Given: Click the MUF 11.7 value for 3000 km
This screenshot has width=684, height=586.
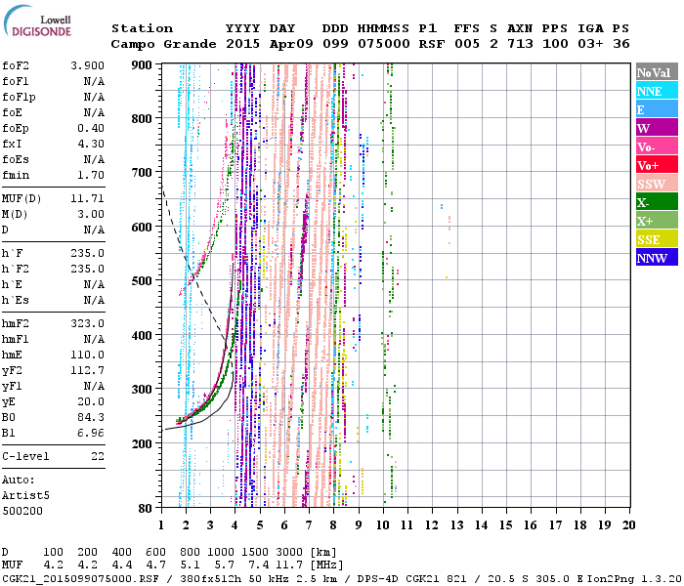Looking at the screenshot, I should [289, 565].
